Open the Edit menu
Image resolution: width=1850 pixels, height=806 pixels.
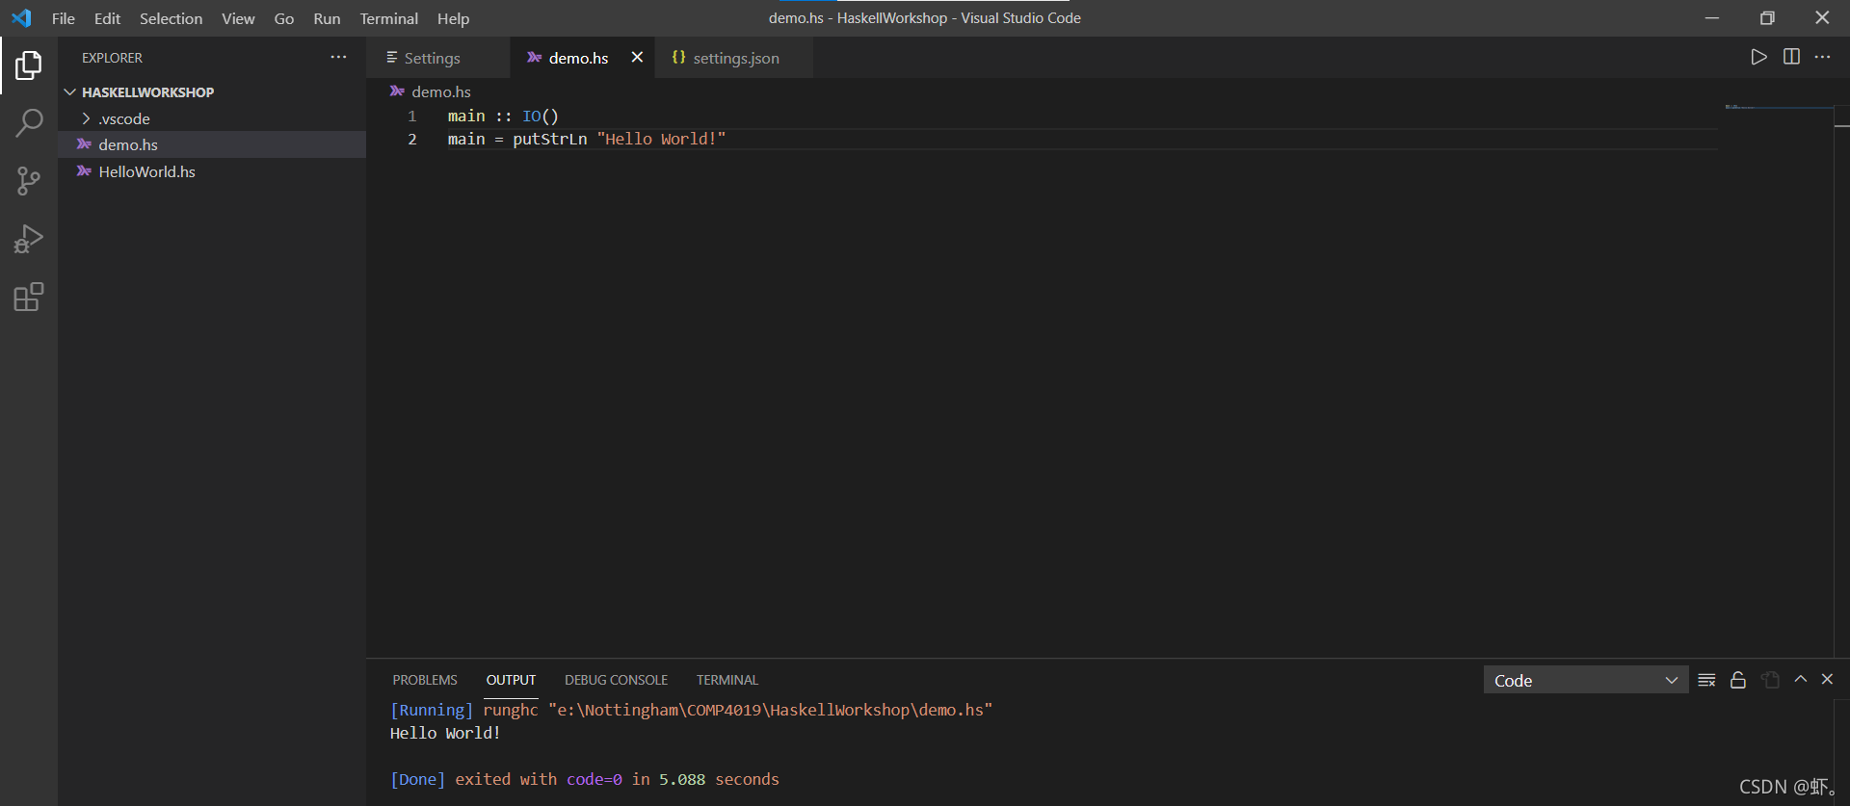tap(107, 18)
